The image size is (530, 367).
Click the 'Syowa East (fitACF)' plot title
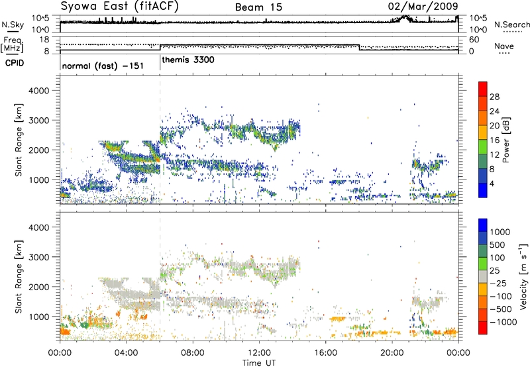[119, 6]
